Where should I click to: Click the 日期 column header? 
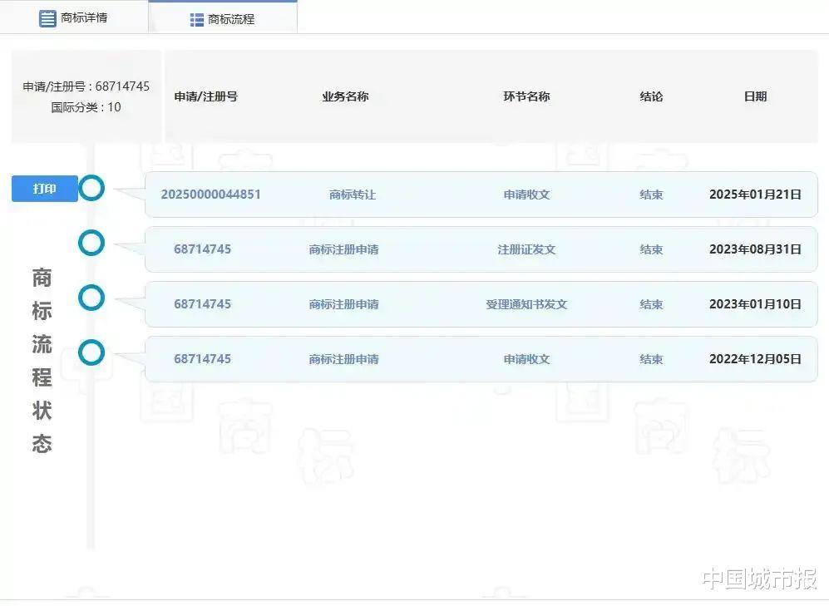point(755,96)
